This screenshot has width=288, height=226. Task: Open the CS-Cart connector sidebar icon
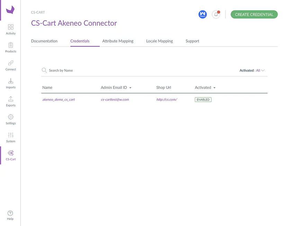(10, 155)
